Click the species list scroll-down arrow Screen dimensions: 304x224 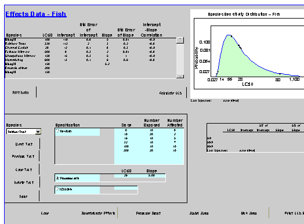(x=180, y=77)
